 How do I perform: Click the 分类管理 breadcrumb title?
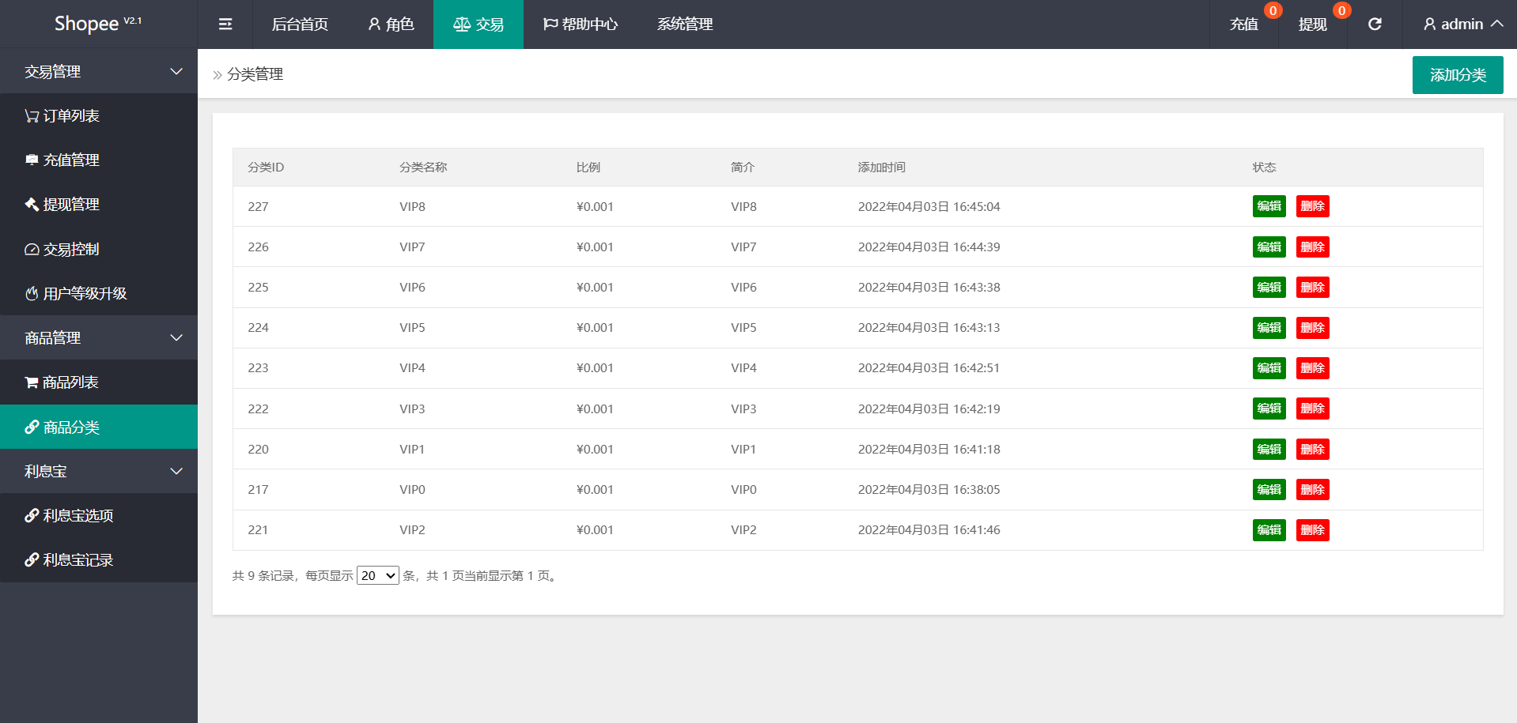255,74
